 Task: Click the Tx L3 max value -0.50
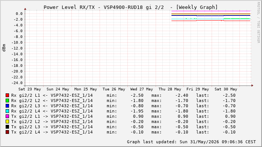coord(182,127)
